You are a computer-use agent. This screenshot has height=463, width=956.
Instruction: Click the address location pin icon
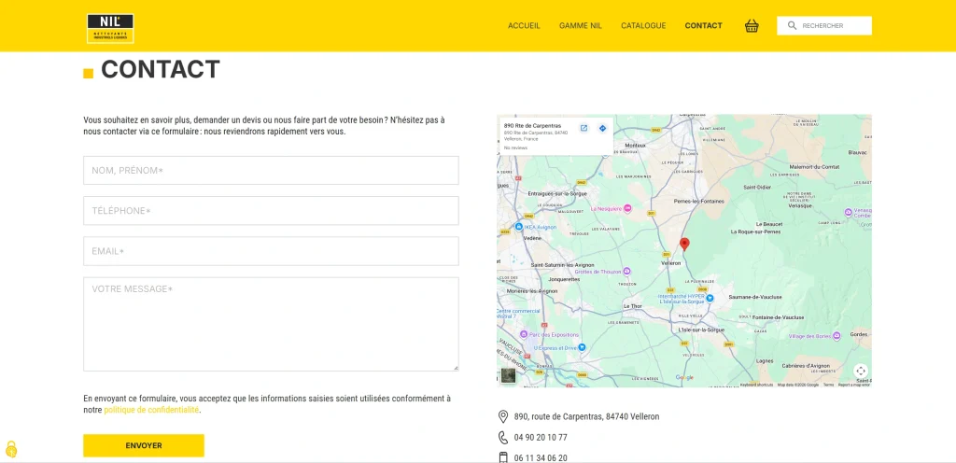(x=503, y=416)
